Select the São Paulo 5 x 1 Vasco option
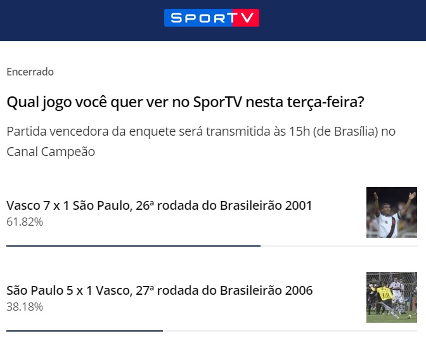426x343 pixels. pos(159,290)
